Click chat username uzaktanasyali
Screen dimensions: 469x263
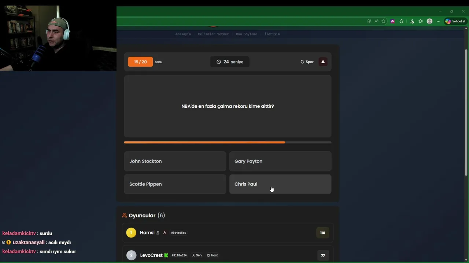tap(29, 242)
